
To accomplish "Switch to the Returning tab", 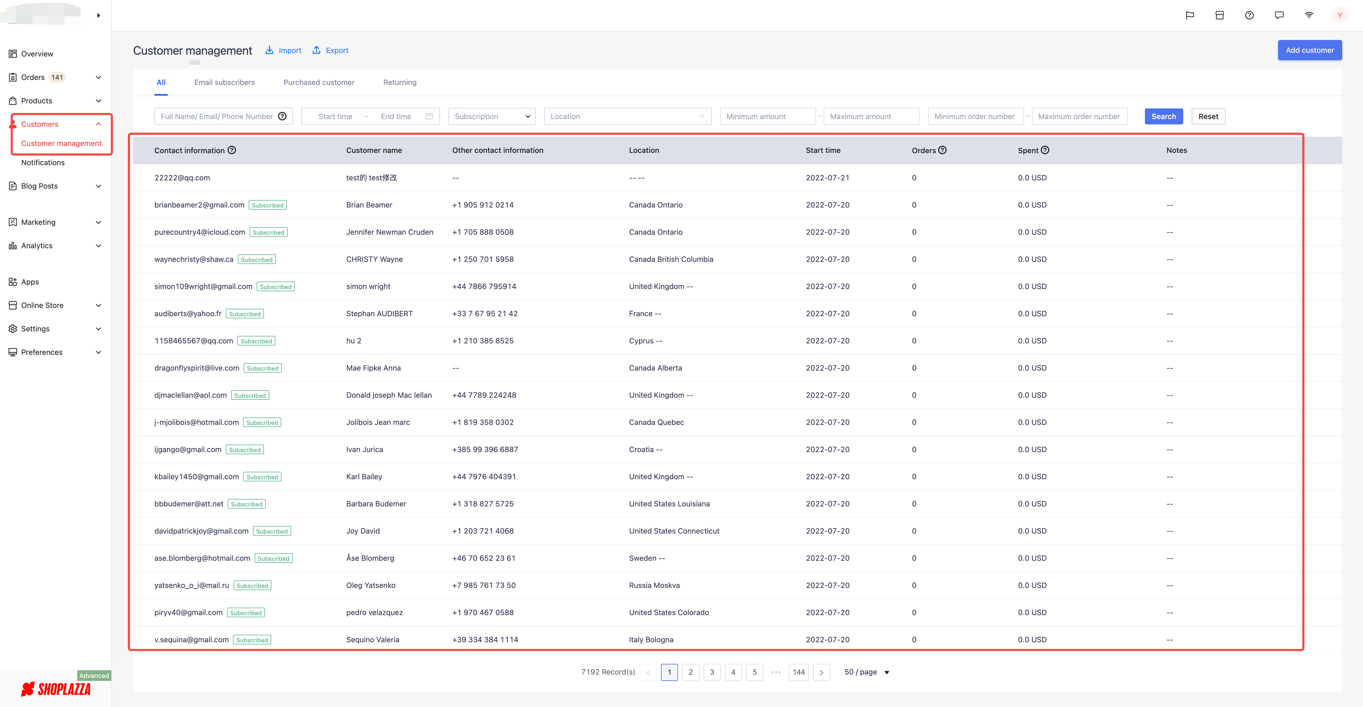I will pyautogui.click(x=400, y=83).
